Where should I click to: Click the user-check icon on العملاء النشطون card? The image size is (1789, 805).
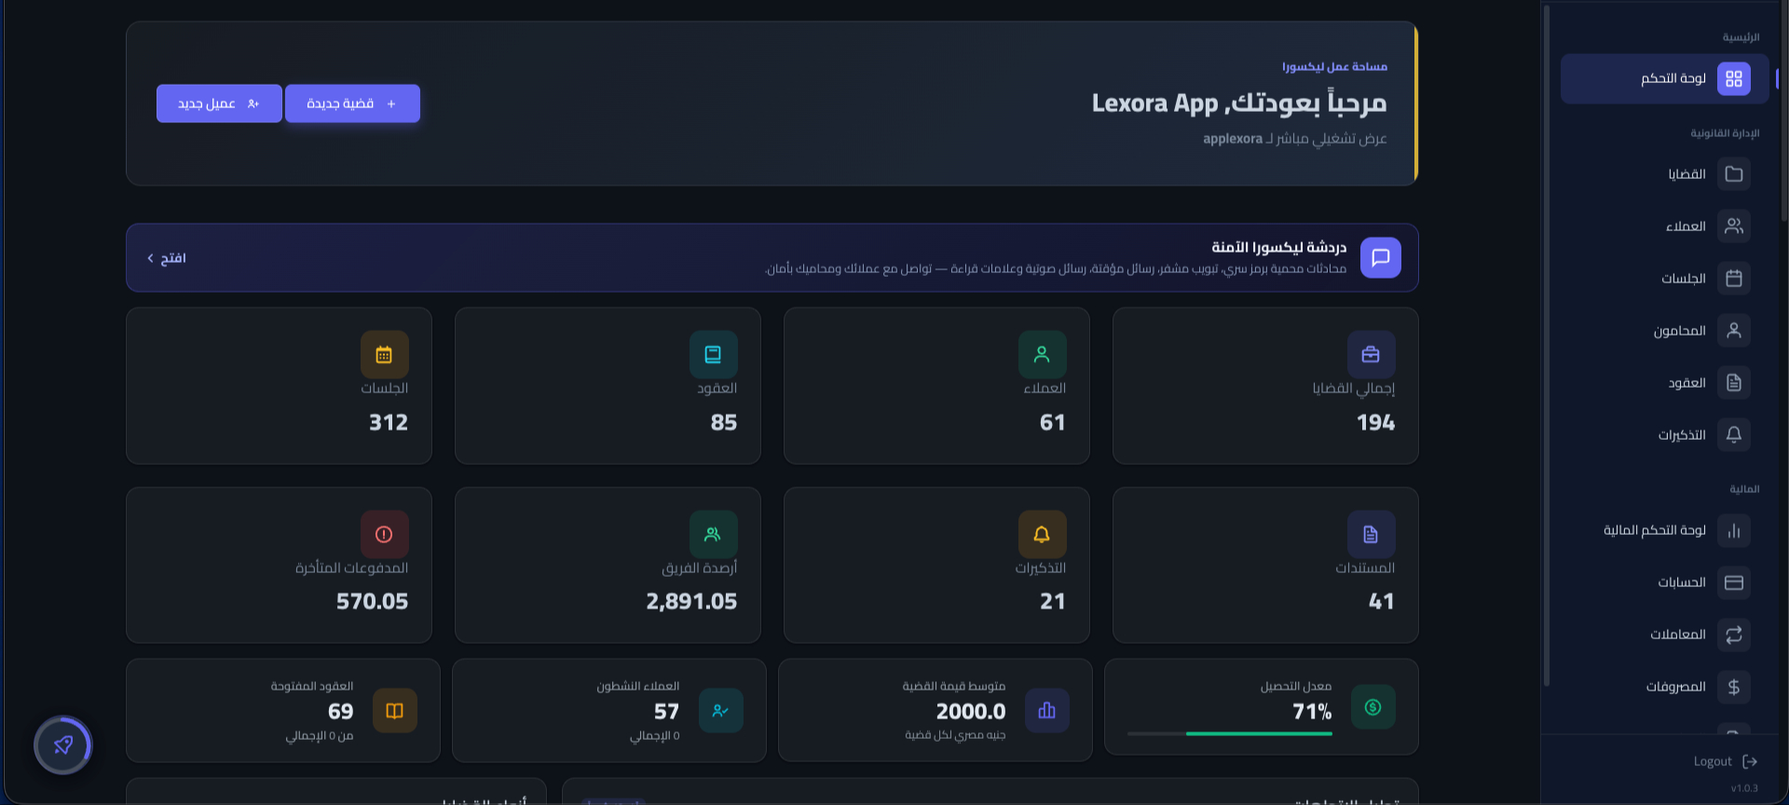point(720,711)
